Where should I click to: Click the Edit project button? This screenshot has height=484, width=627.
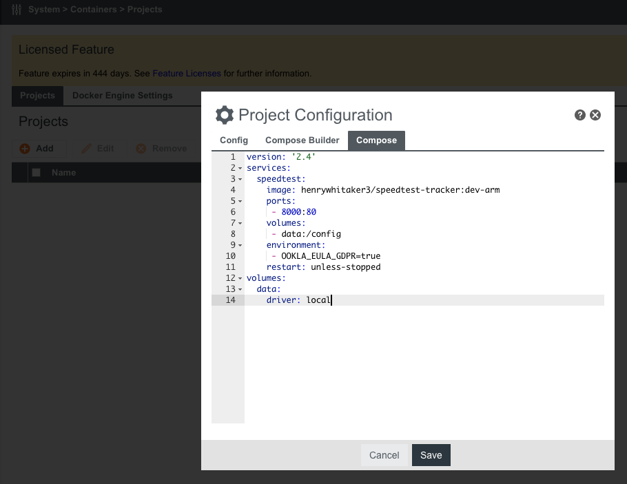pyautogui.click(x=100, y=149)
